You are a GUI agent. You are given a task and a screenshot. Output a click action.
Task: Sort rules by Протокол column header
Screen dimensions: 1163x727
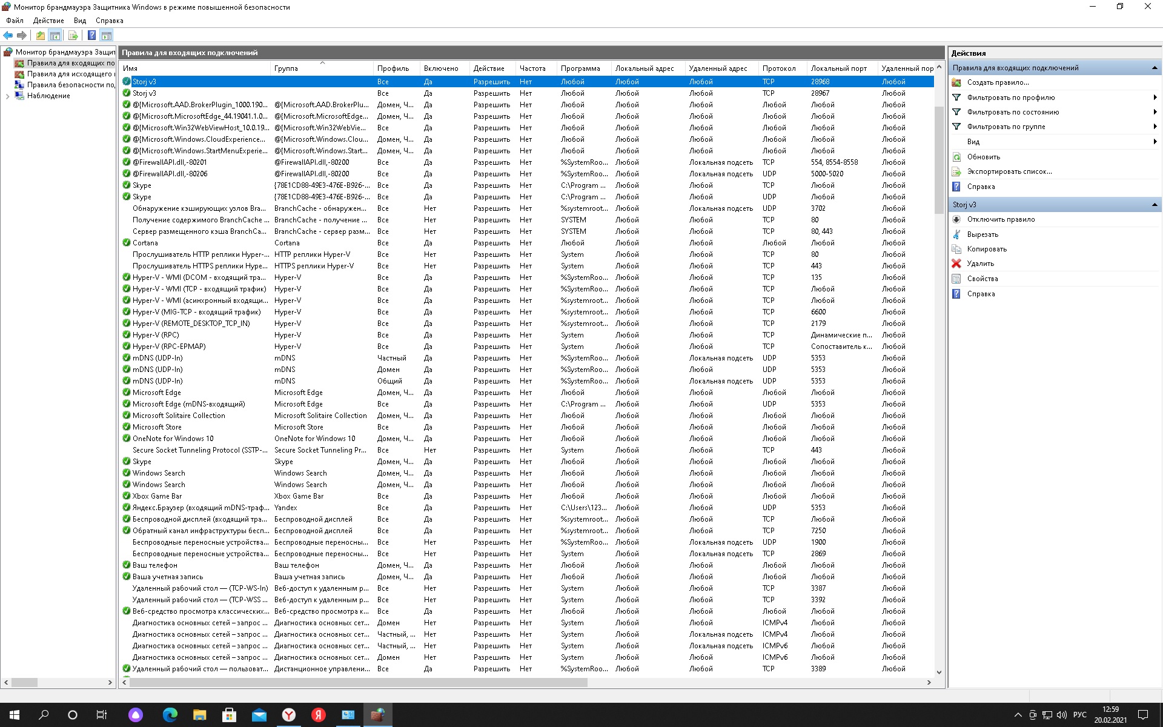pyautogui.click(x=779, y=68)
